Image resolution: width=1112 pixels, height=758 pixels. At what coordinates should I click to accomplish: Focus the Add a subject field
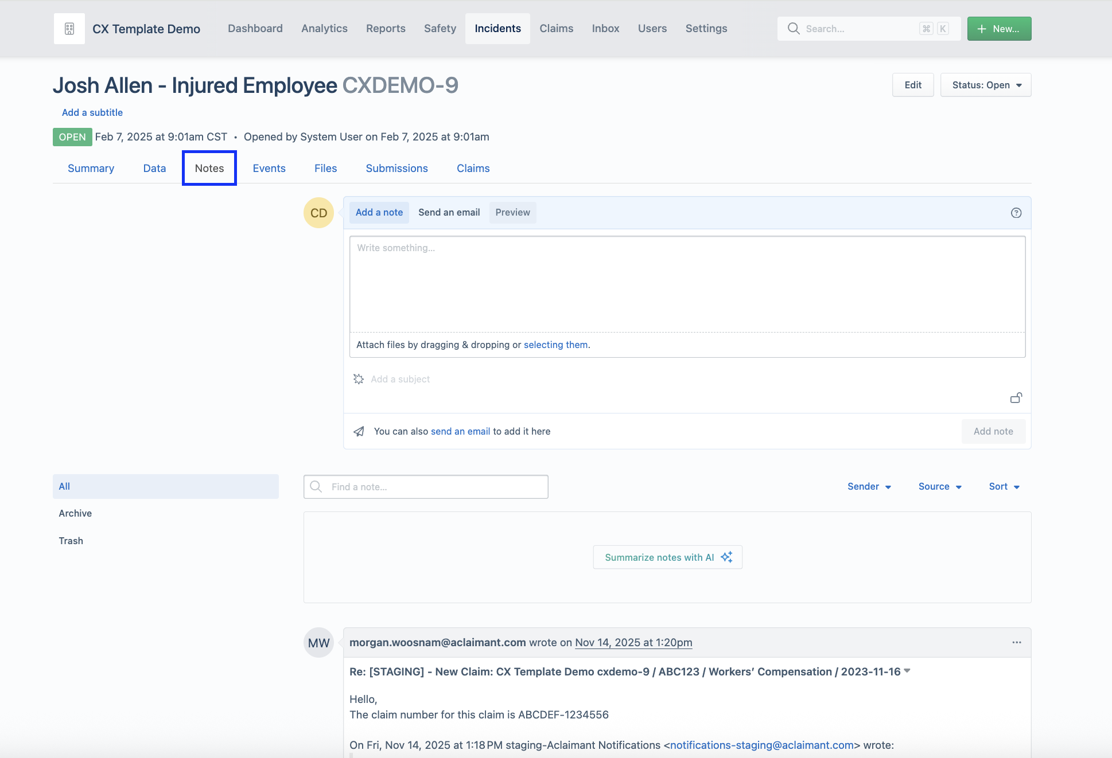pos(400,379)
